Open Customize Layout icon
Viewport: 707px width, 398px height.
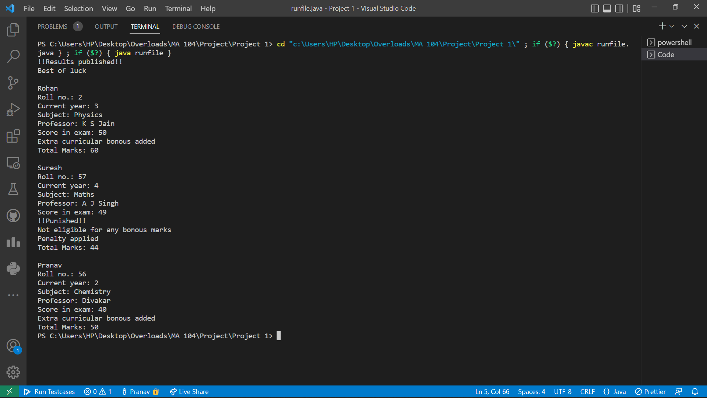[x=637, y=8]
